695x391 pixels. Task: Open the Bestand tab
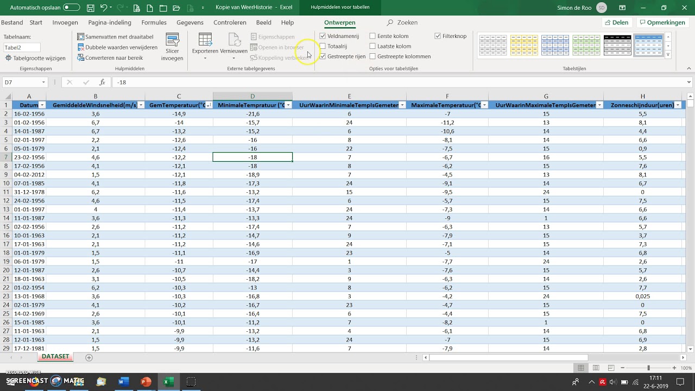[12, 23]
